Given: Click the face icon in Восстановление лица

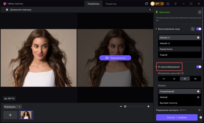Looking at the screenshot, I should pos(193,29).
